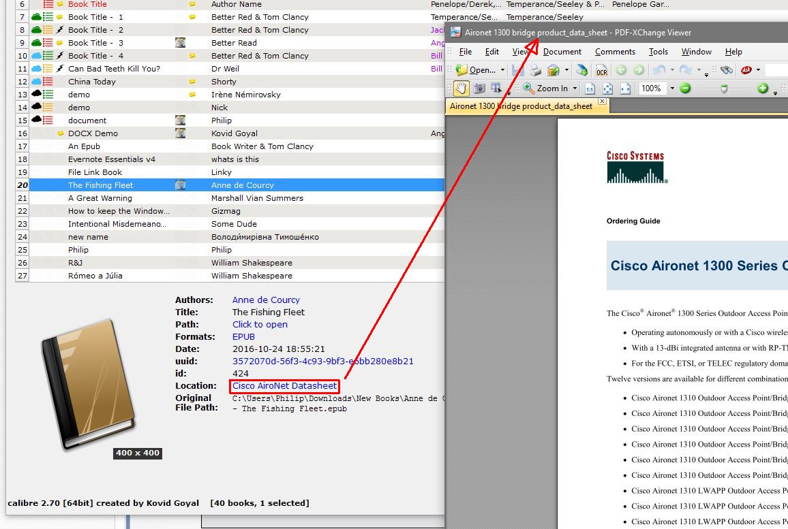Click the PDF-XChange Viewer app icon in title bar
The height and width of the screenshot is (529, 788).
tap(456, 33)
